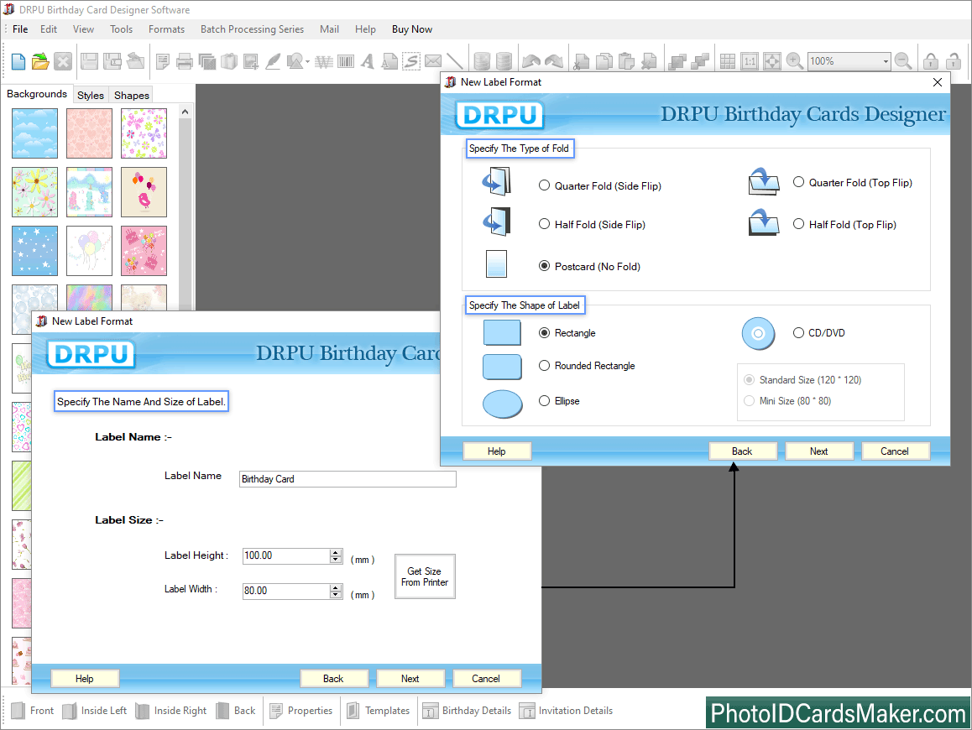This screenshot has height=730, width=972.
Task: Select Quarter Fold (Side Flip) option
Action: [545, 185]
